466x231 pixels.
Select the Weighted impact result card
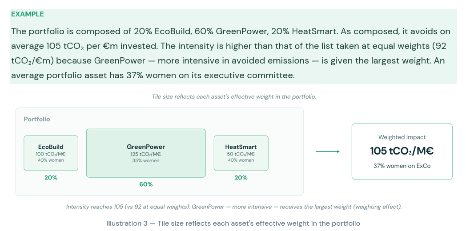(402, 151)
